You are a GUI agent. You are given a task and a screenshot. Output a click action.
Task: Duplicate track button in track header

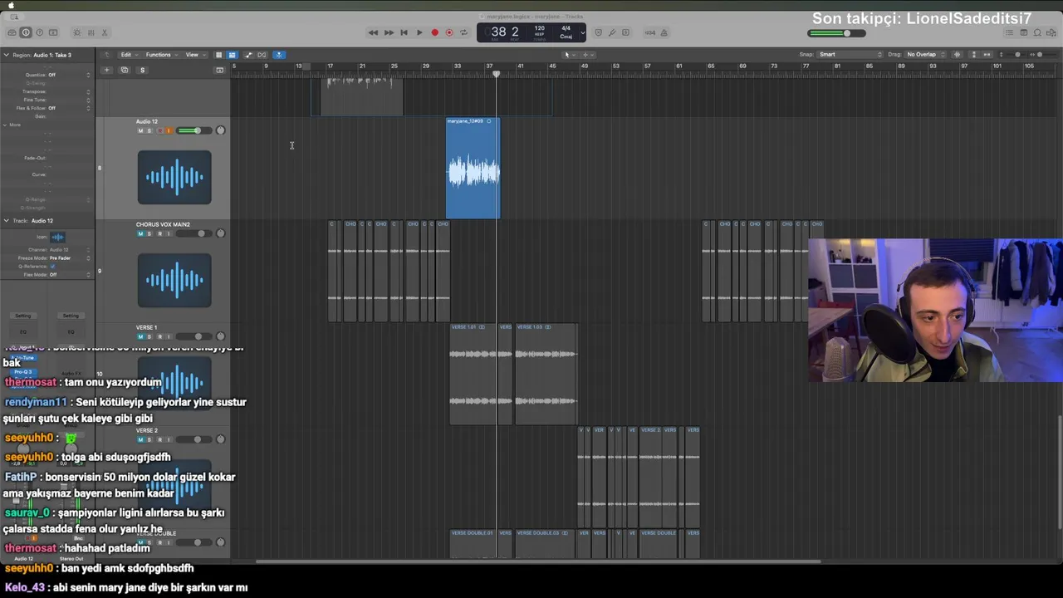[124, 70]
